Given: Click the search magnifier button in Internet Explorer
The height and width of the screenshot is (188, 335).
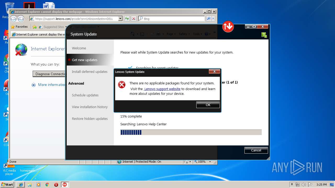Looking at the screenshot, I should 209,19.
